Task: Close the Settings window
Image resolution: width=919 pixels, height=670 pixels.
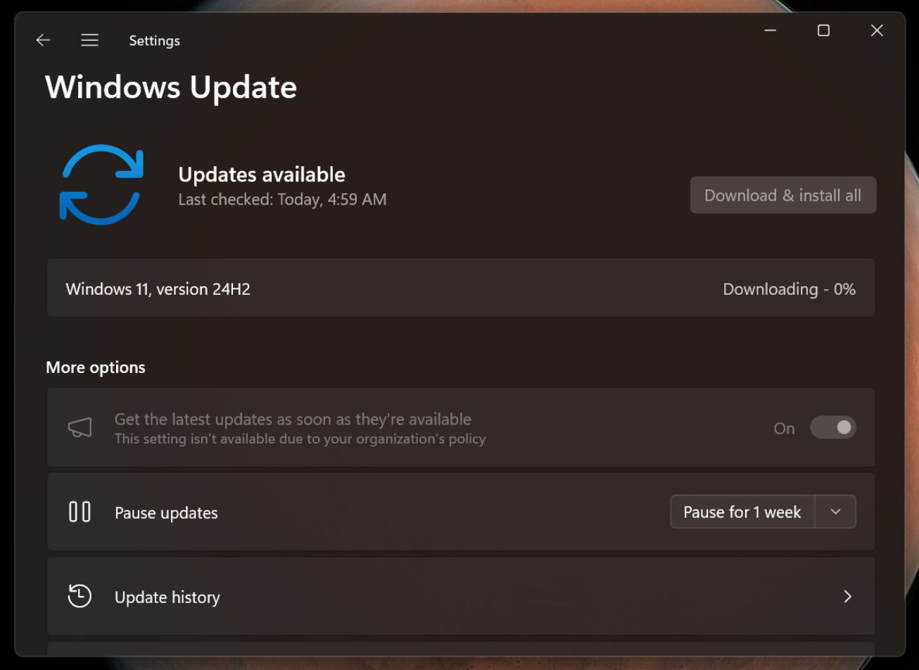Action: tap(876, 30)
